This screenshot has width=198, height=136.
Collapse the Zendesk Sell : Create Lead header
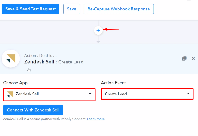point(54,62)
